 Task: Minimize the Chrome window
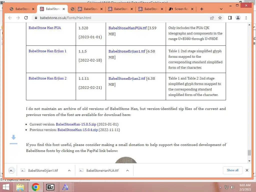(230, 6)
